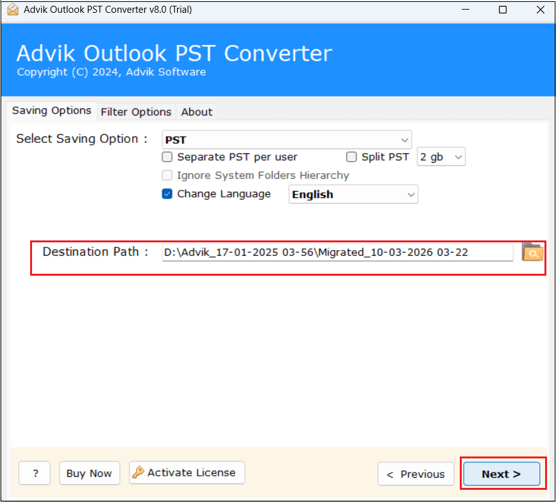556x502 pixels.
Task: Switch to the Filter Options tab
Action: coord(136,112)
